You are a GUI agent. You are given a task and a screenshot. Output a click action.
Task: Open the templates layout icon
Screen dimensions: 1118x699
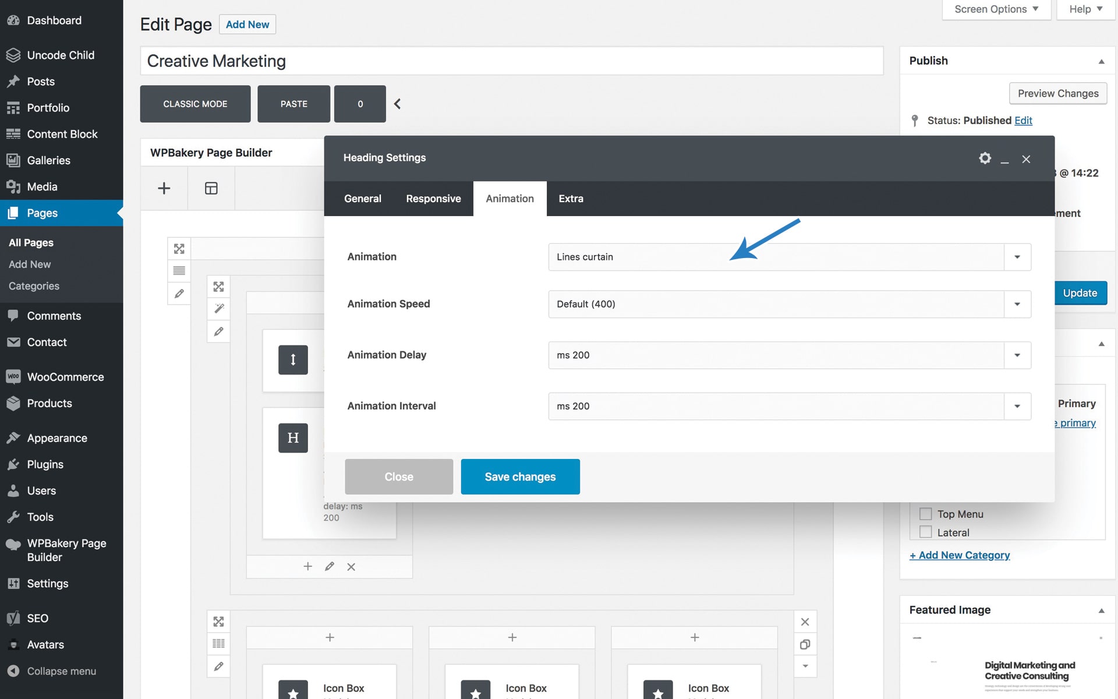click(x=211, y=188)
